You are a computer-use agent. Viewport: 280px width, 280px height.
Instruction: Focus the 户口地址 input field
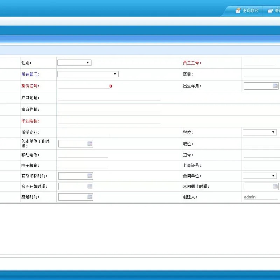tap(109, 98)
